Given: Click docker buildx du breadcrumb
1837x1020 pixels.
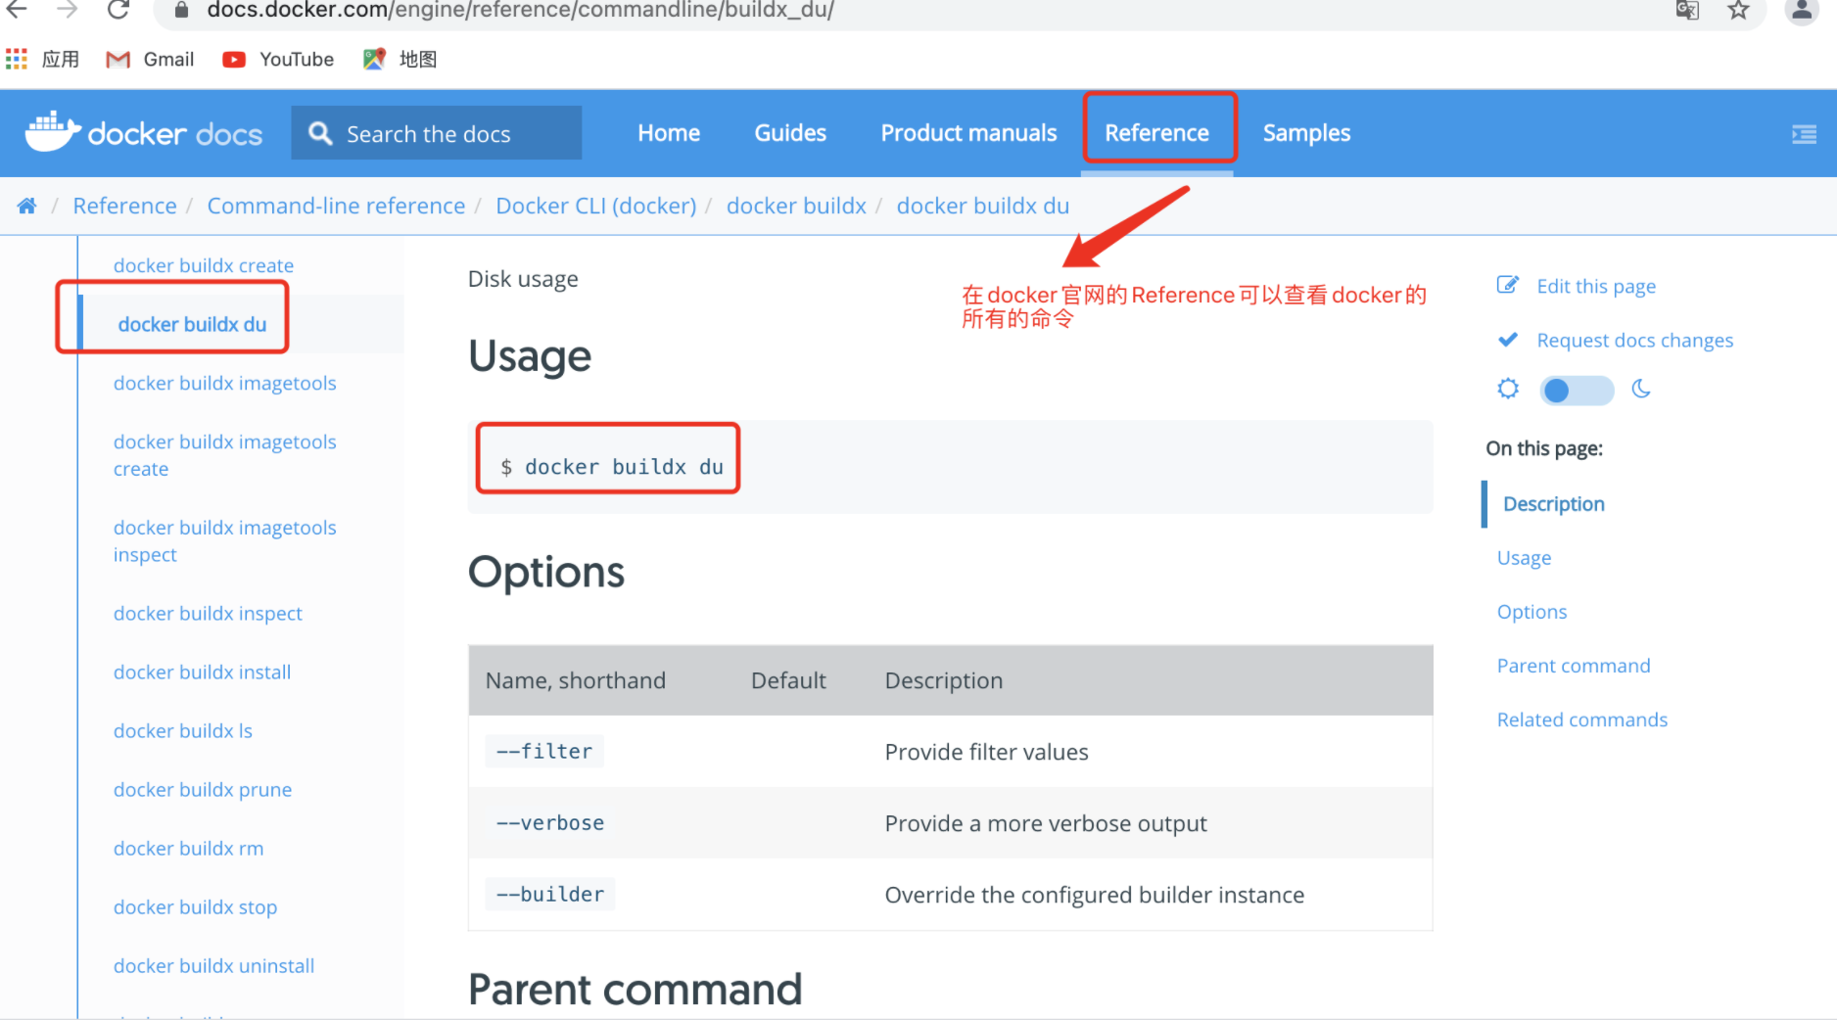Looking at the screenshot, I should pyautogui.click(x=982, y=206).
